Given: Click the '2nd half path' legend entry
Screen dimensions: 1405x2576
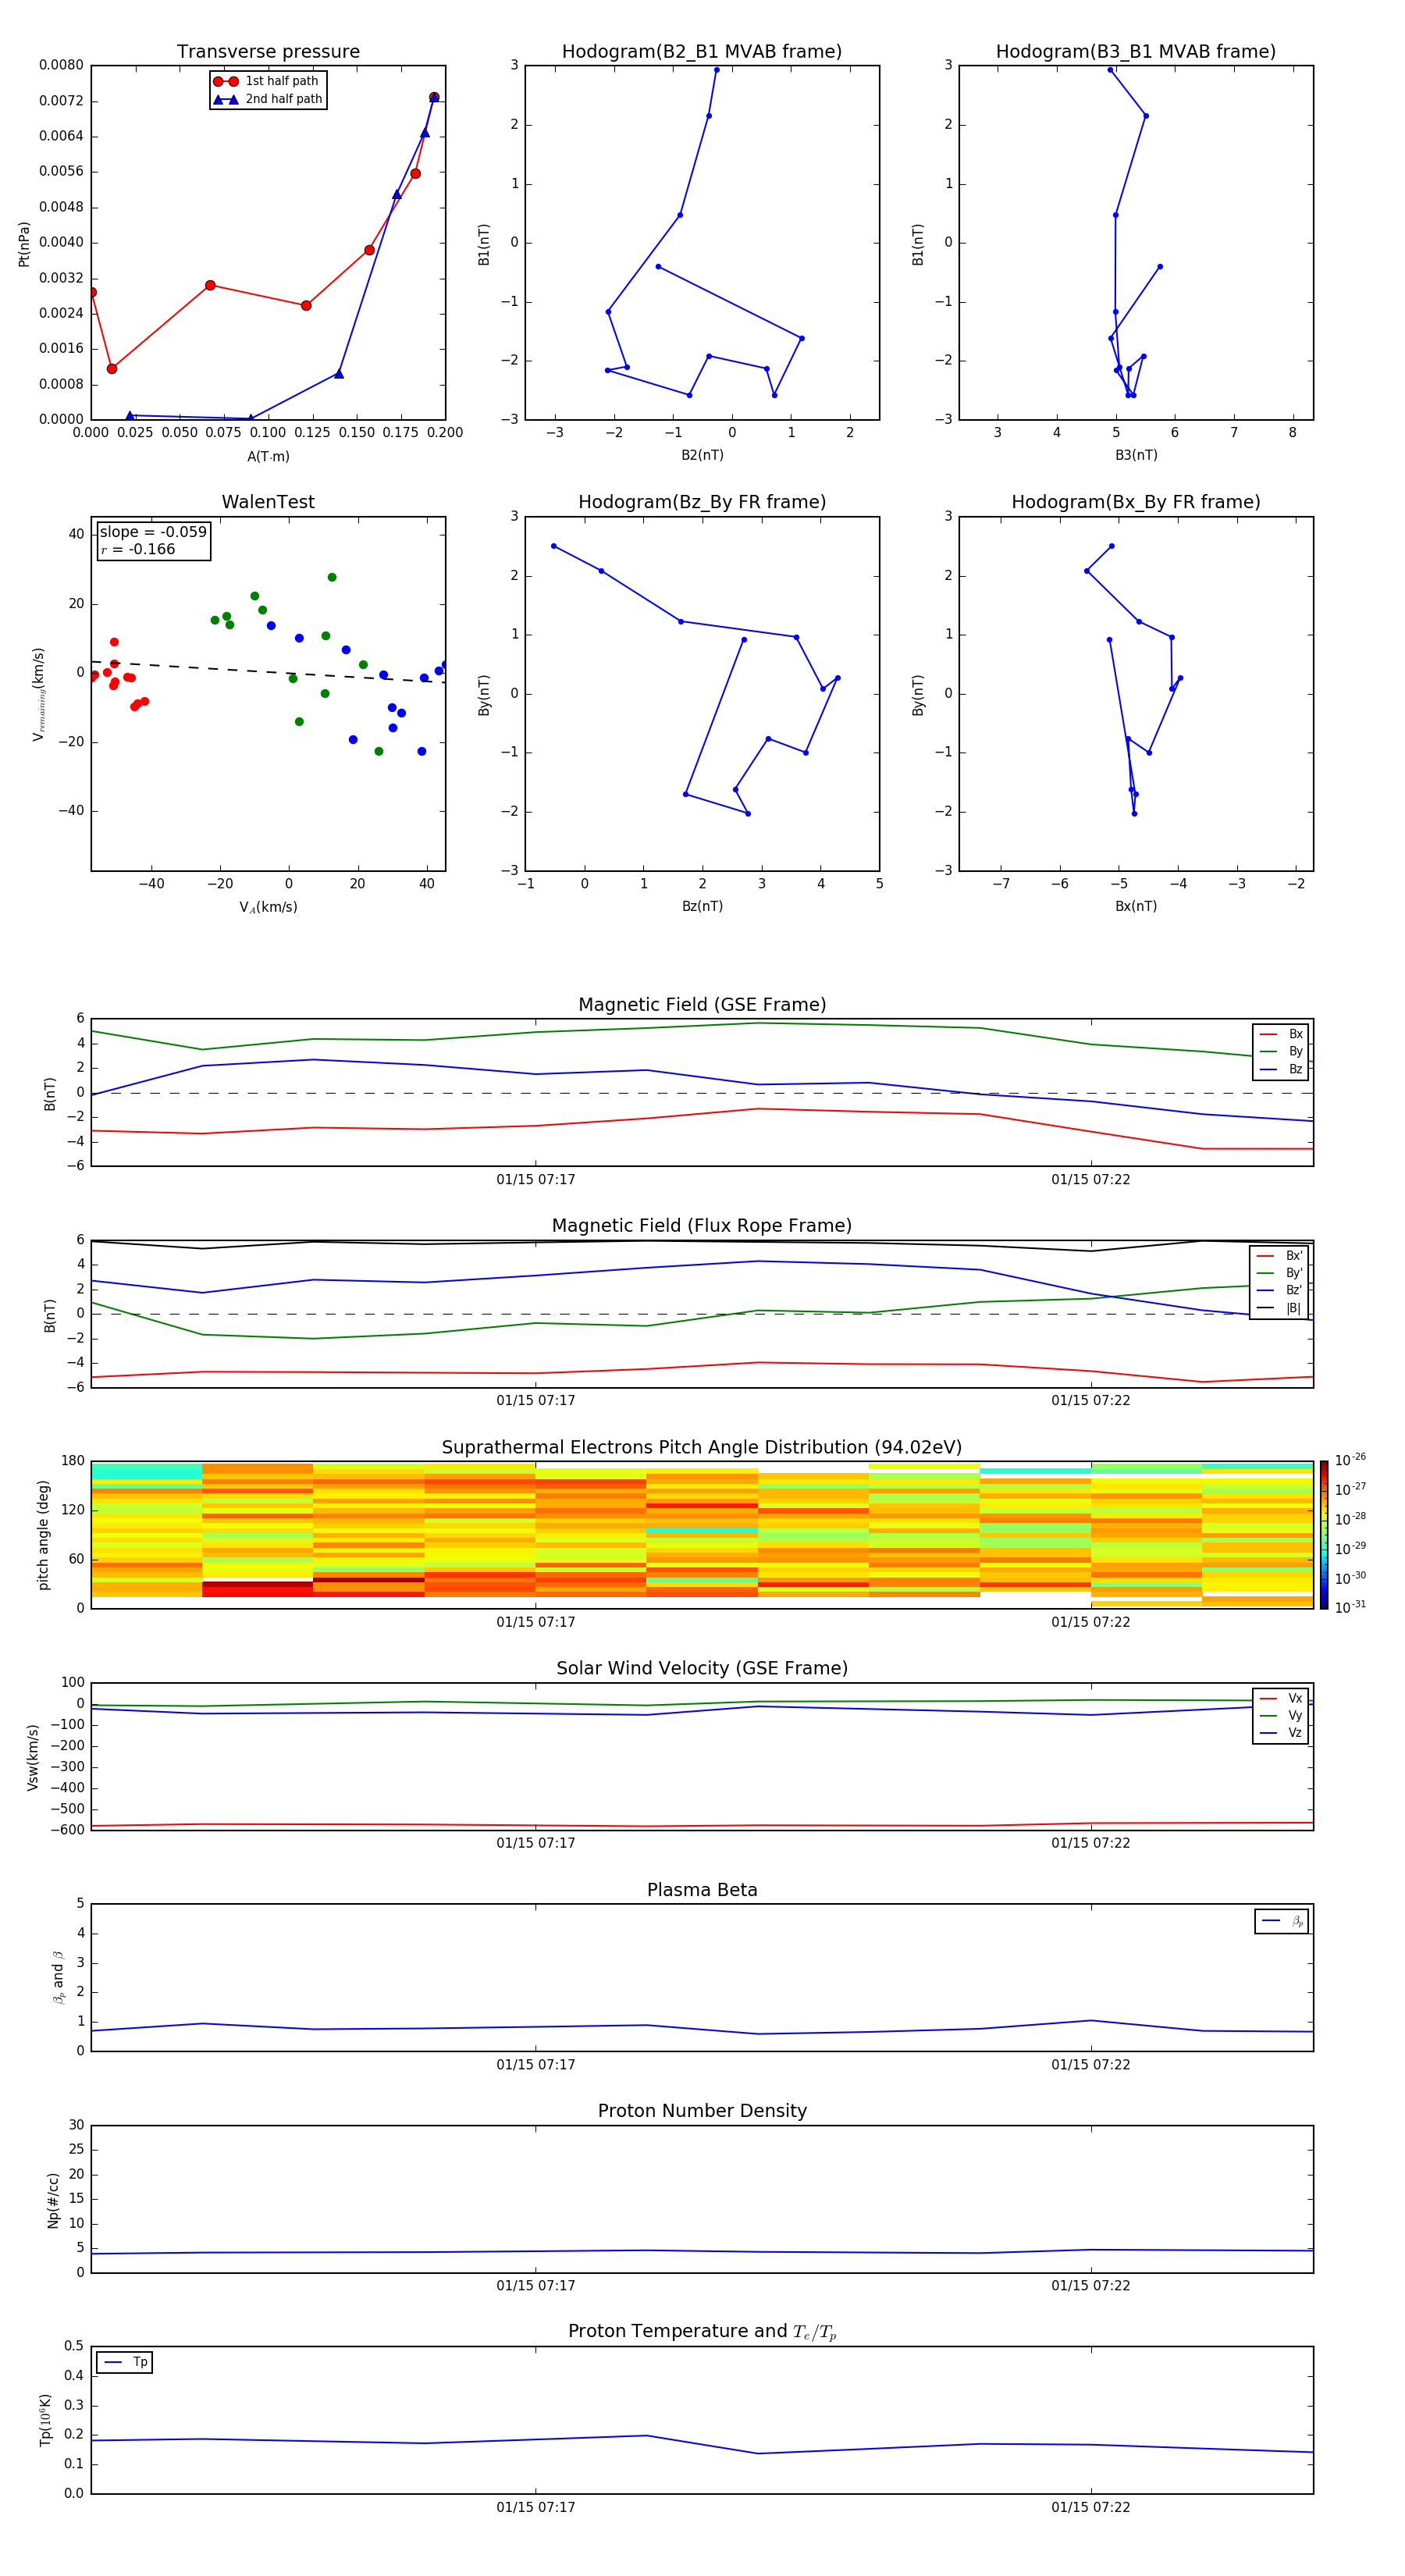Looking at the screenshot, I should click(x=268, y=99).
